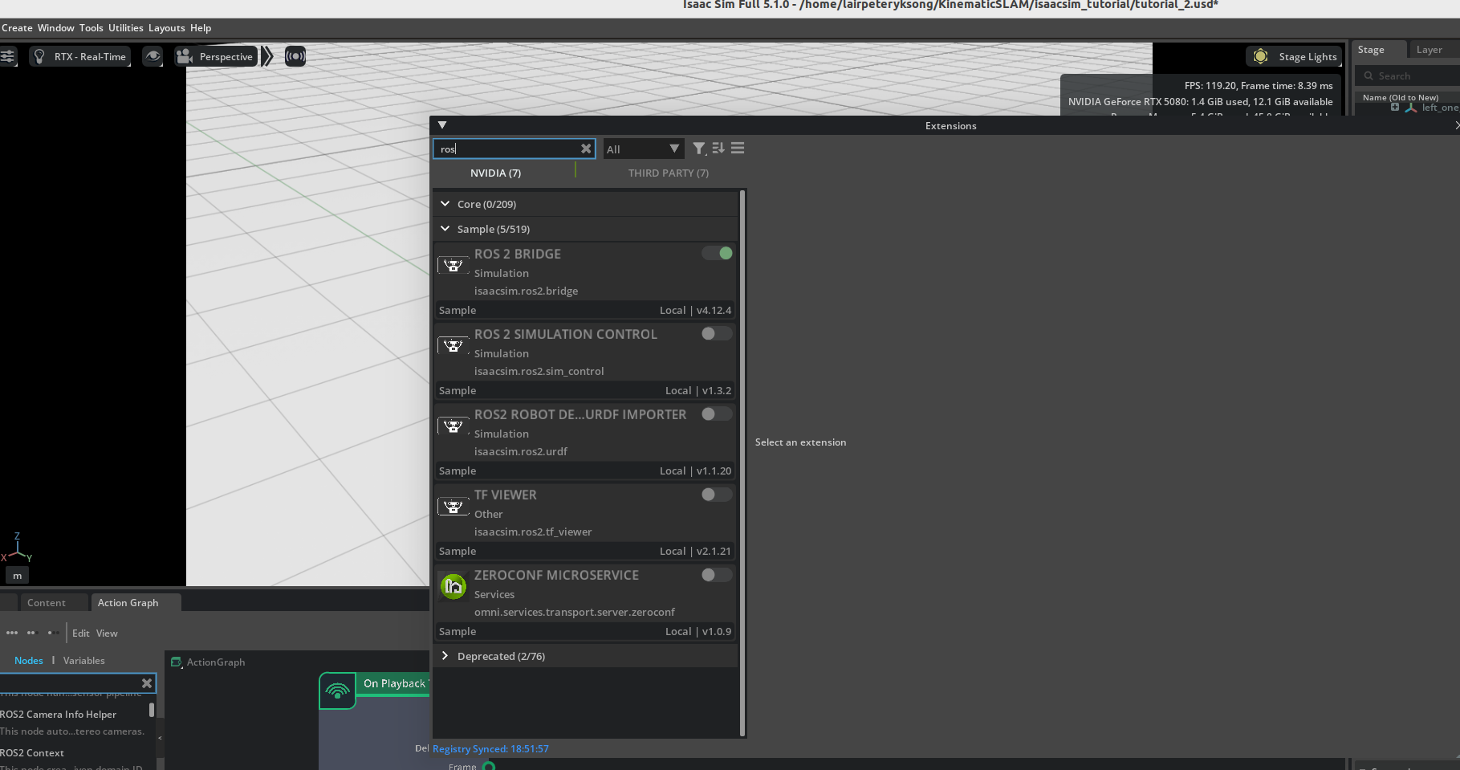The image size is (1460, 770).
Task: Collapse the Core (0/209) section
Action: point(586,204)
